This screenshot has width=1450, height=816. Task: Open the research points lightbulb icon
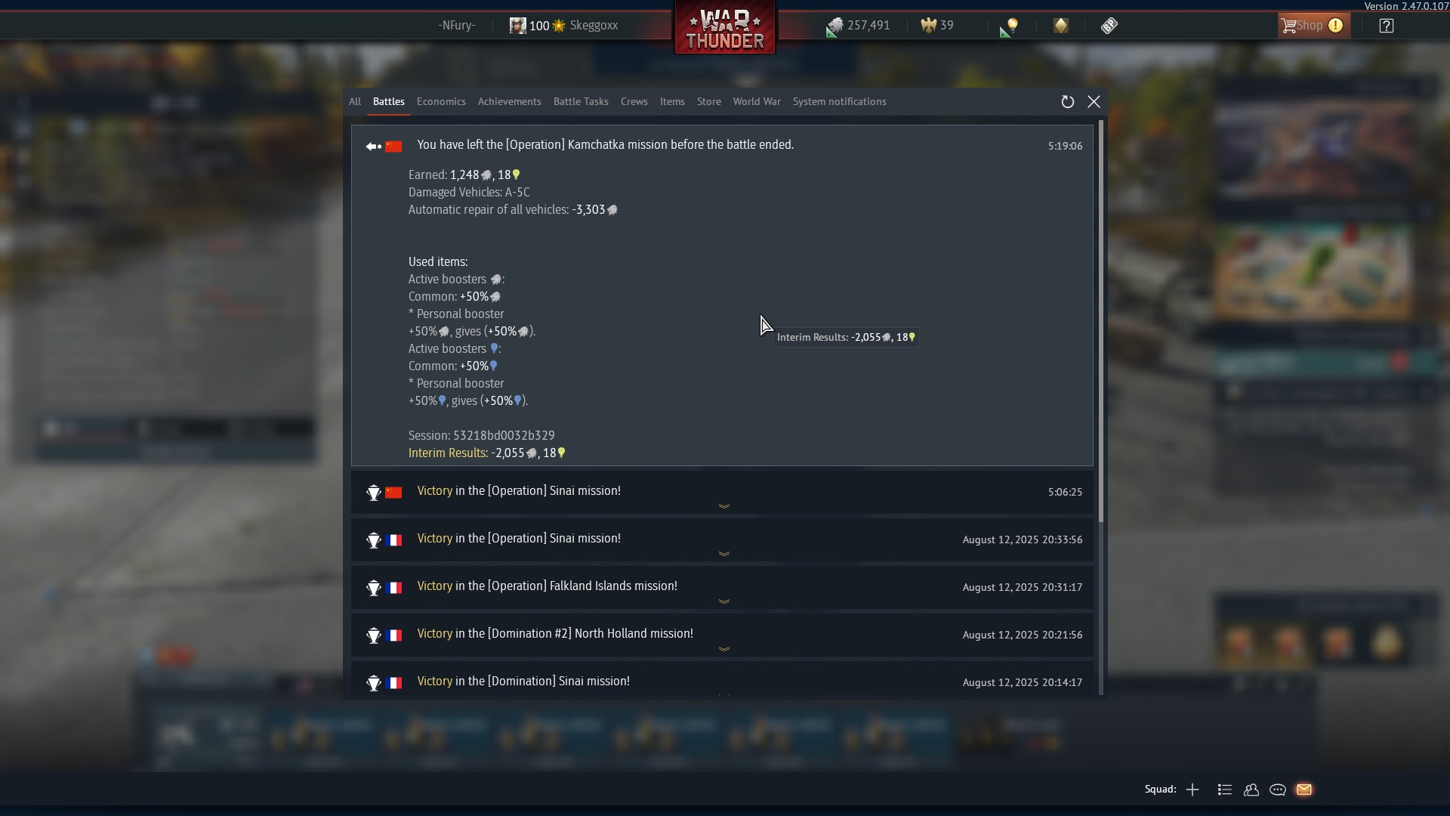point(1009,26)
